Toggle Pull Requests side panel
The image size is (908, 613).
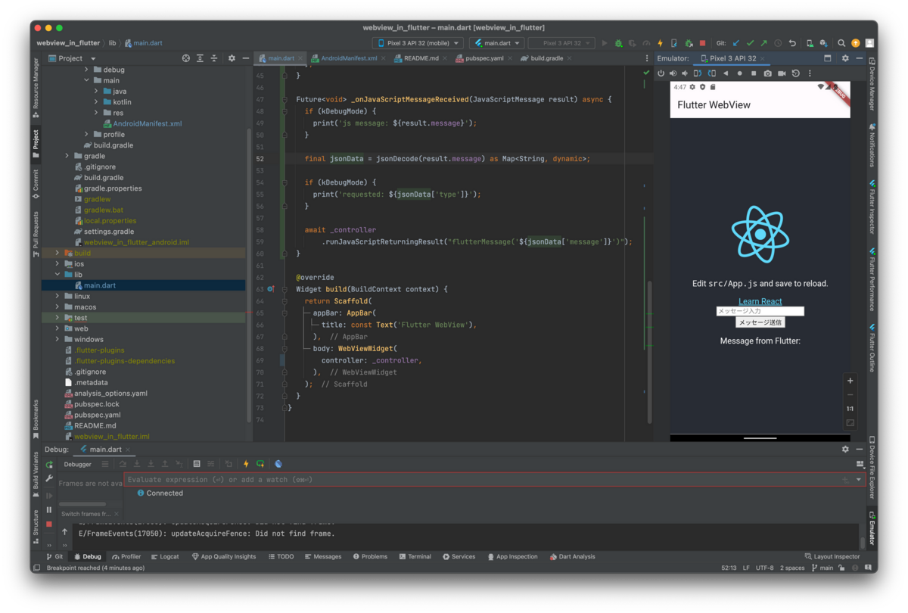coord(36,235)
